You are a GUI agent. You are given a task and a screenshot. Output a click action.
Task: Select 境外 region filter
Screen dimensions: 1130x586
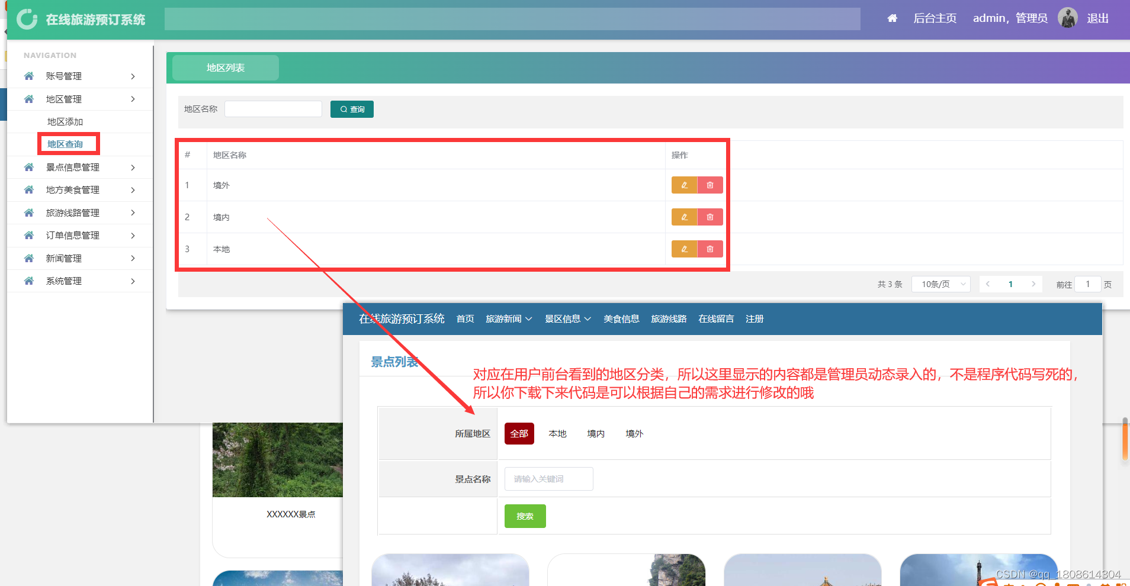click(x=634, y=433)
